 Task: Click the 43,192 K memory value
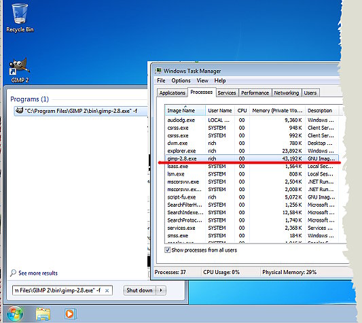click(x=292, y=158)
